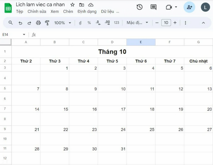Open the comments panel
213x165 pixels.
153,7
